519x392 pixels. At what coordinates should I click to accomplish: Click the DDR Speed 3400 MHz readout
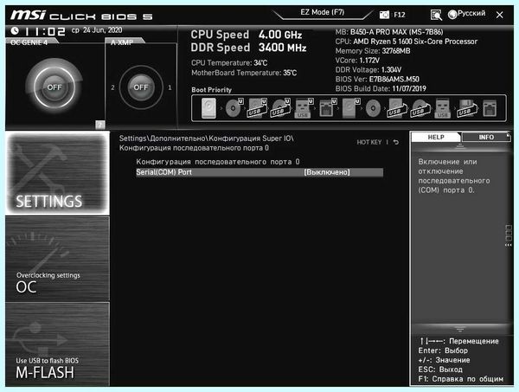coord(248,48)
